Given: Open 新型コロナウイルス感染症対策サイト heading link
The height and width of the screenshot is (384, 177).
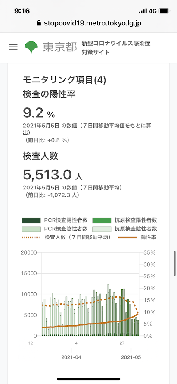Looking at the screenshot, I should click(x=116, y=48).
